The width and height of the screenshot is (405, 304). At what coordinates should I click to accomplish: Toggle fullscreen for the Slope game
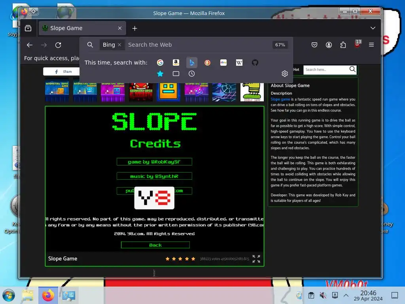(x=256, y=259)
